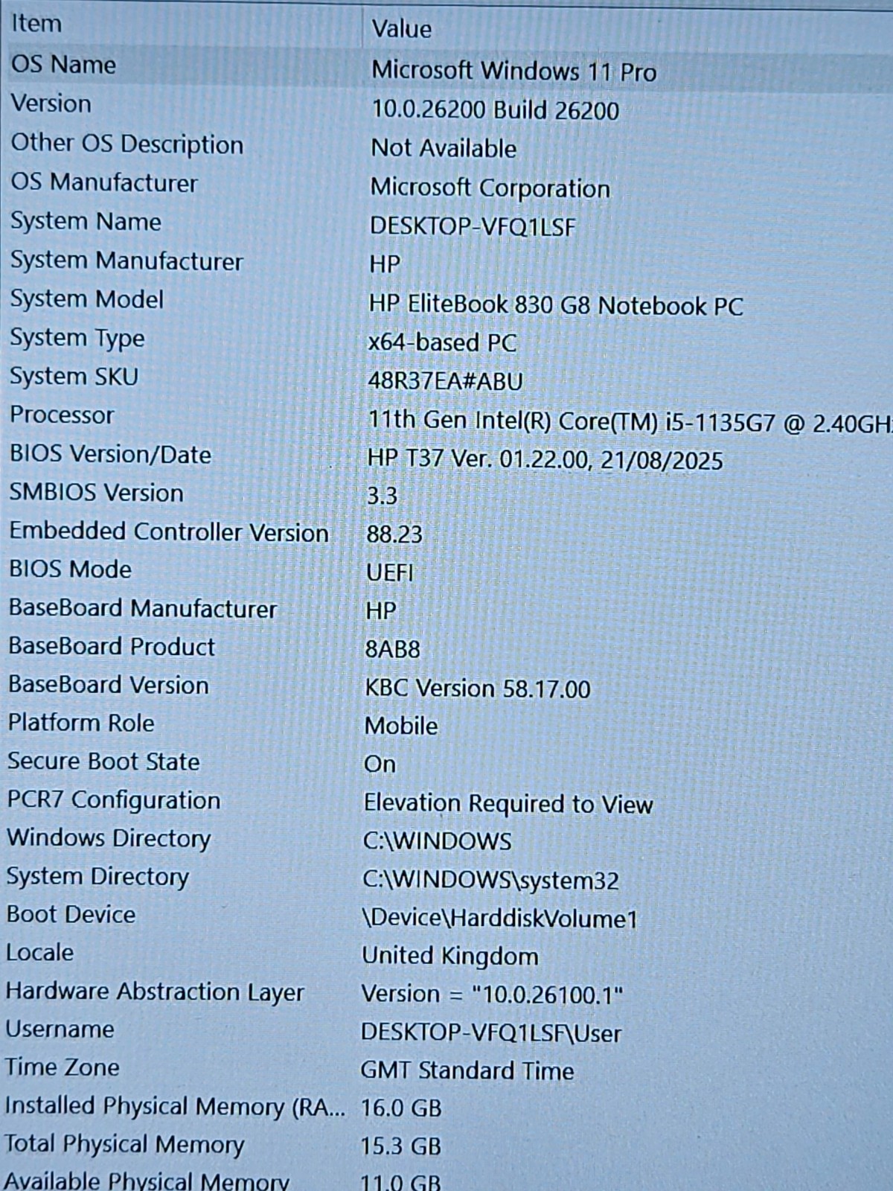Select the OS Manufacturer row label

click(104, 182)
